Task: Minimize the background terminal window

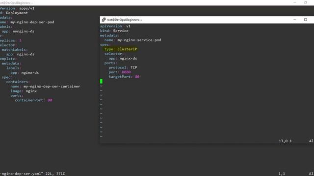Action: [x=294, y=2]
